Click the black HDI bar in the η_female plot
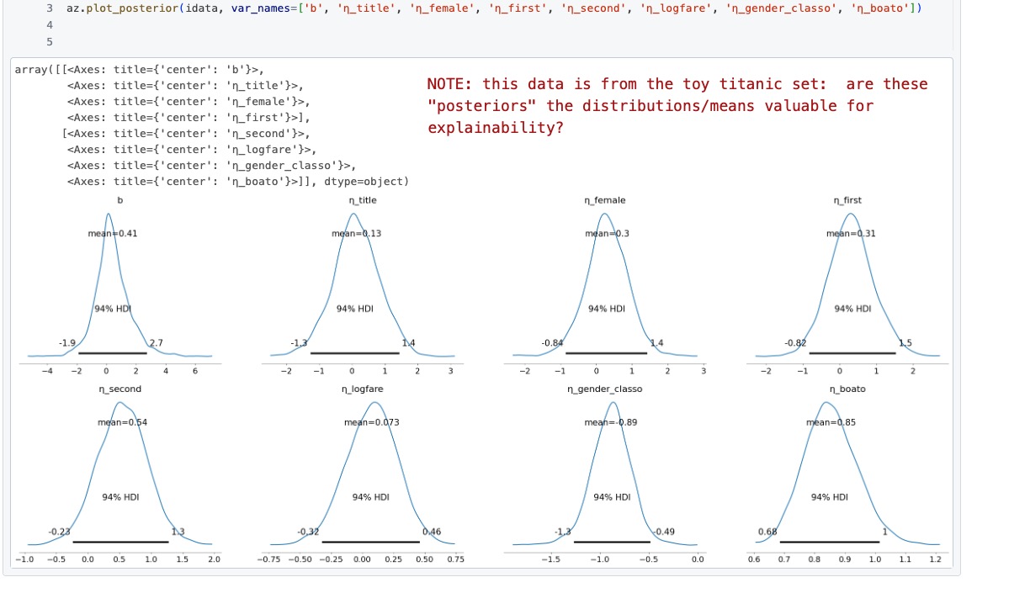 pyautogui.click(x=606, y=353)
